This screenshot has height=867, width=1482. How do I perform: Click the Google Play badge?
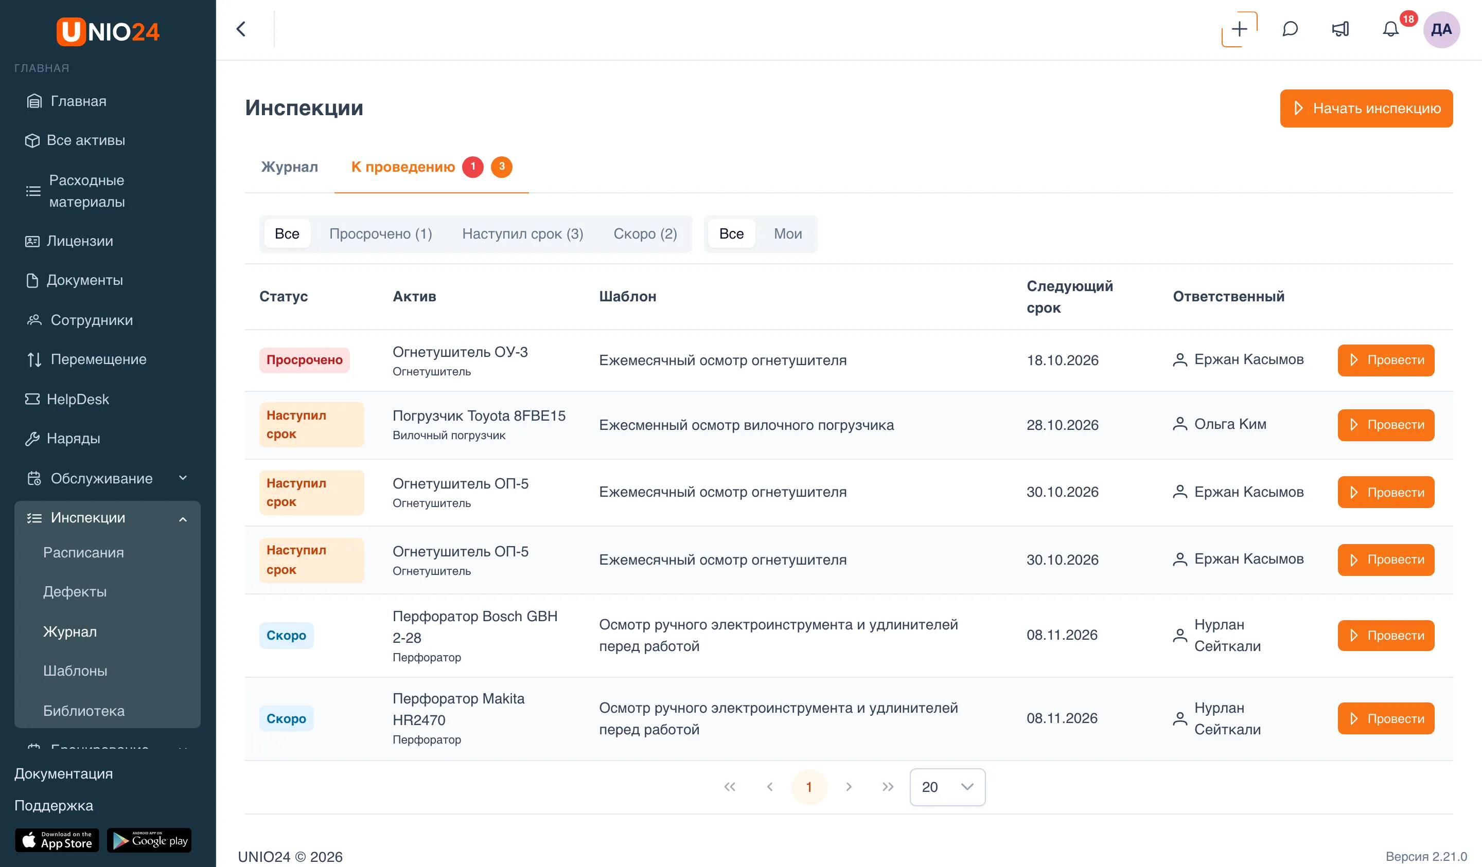(x=149, y=840)
